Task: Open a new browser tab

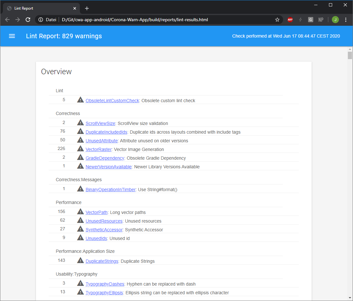Action: pyautogui.click(x=87, y=8)
